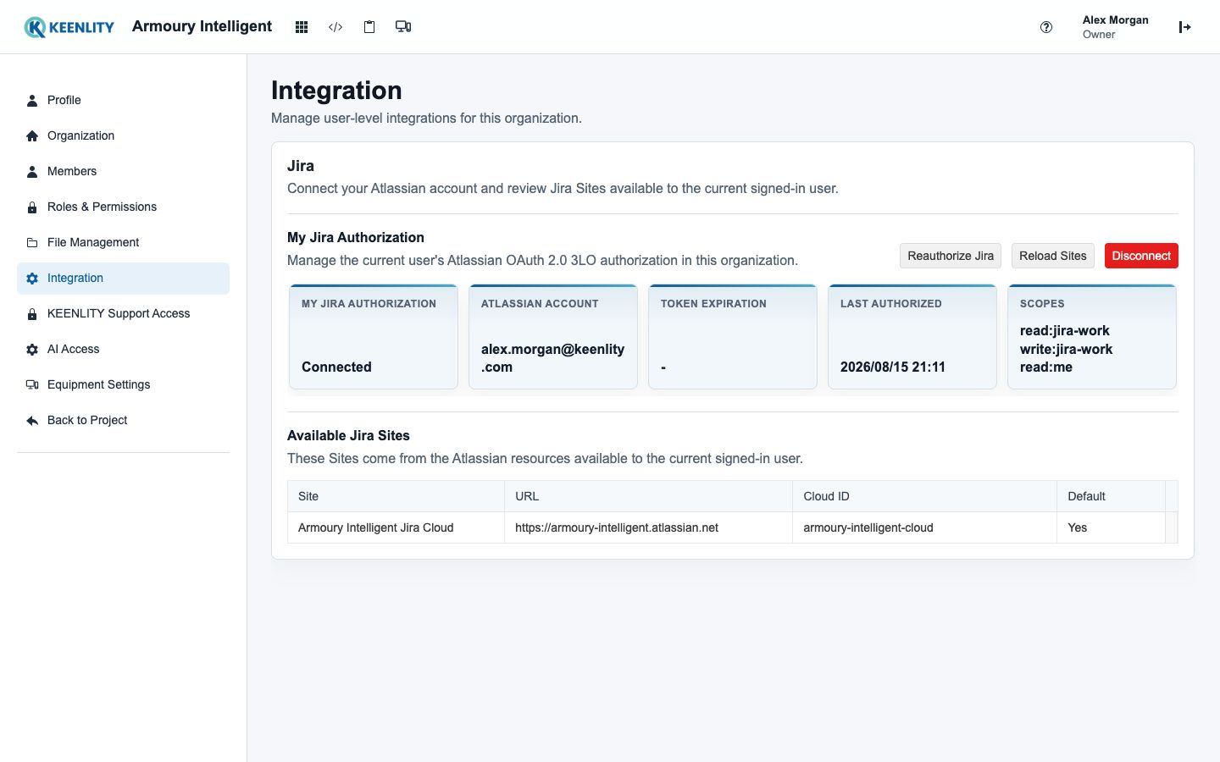
Task: Click the Cloud ID column header
Action: point(925,496)
